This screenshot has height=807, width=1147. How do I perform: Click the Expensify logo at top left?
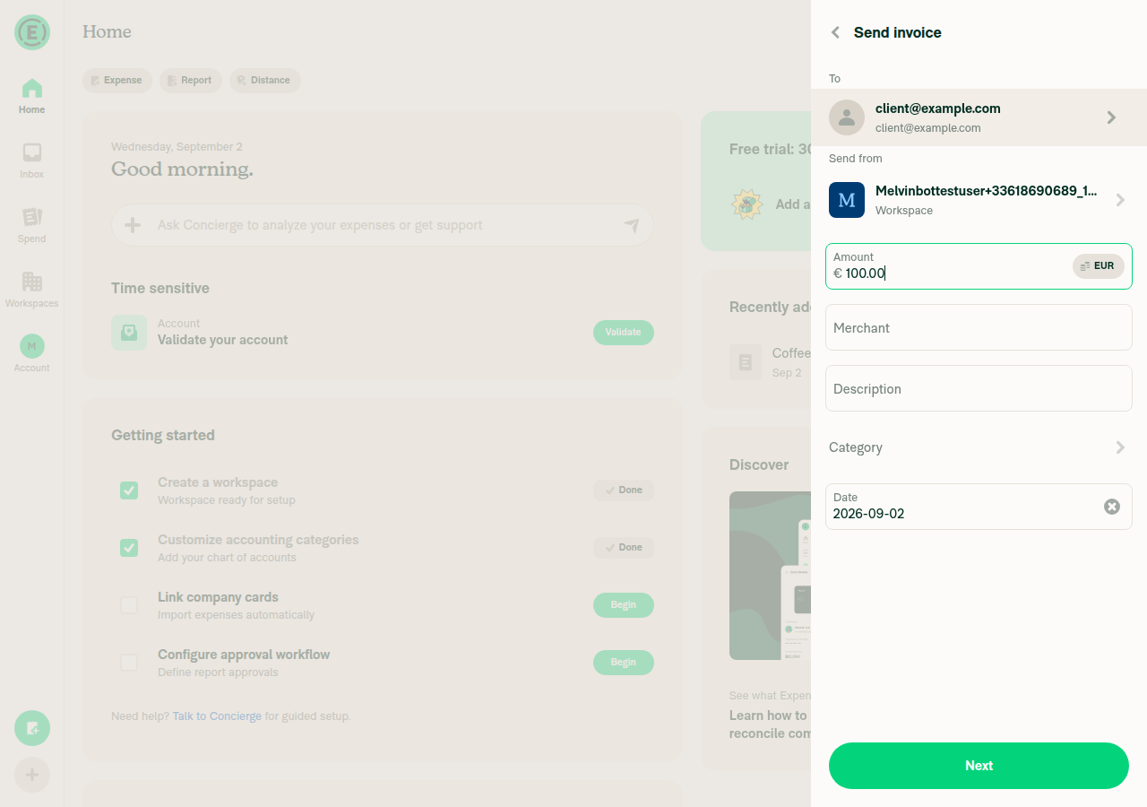click(32, 32)
